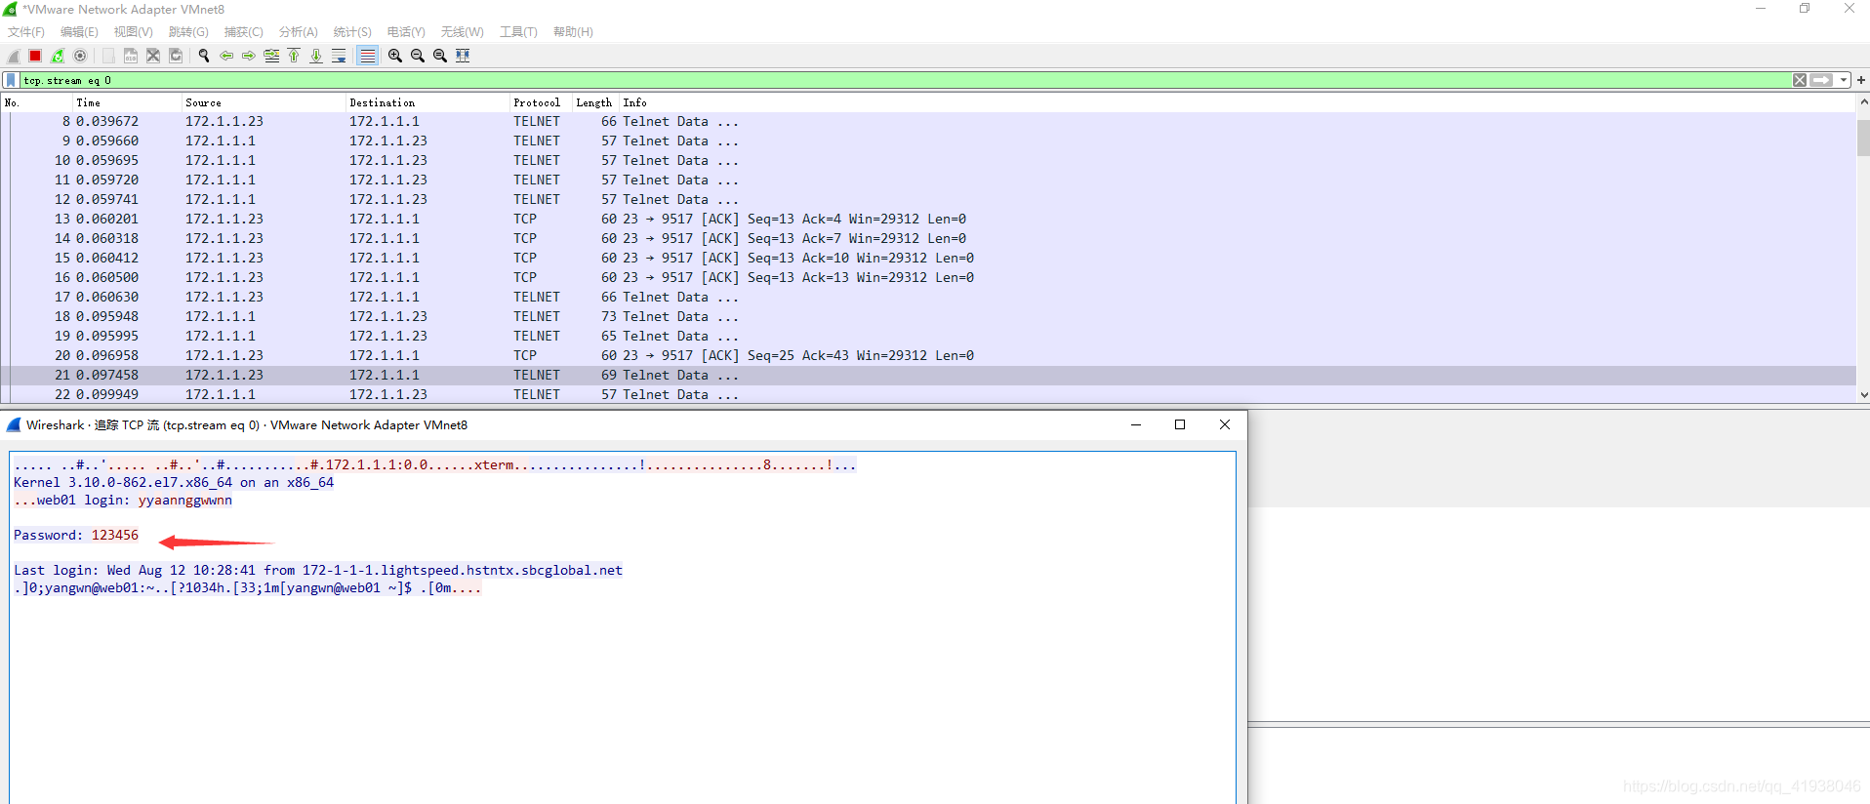The width and height of the screenshot is (1870, 804).
Task: Open the 分析(A) menu
Action: click(x=299, y=32)
